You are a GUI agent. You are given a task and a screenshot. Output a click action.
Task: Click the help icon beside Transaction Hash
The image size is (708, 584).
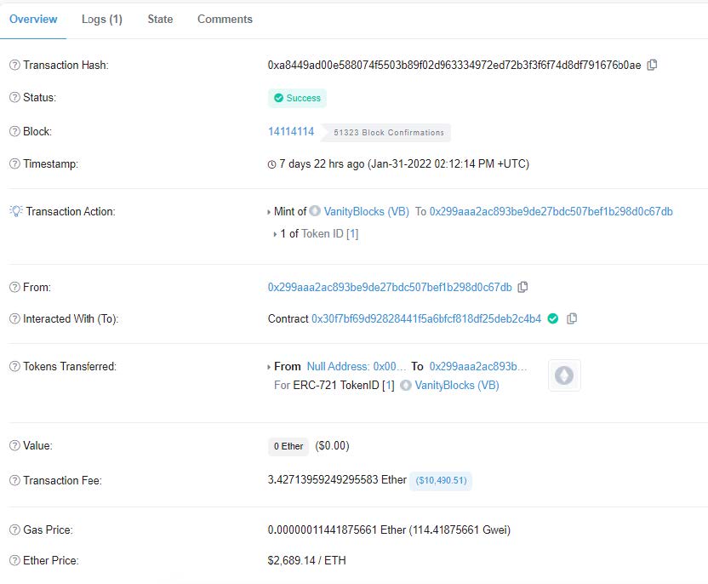14,66
